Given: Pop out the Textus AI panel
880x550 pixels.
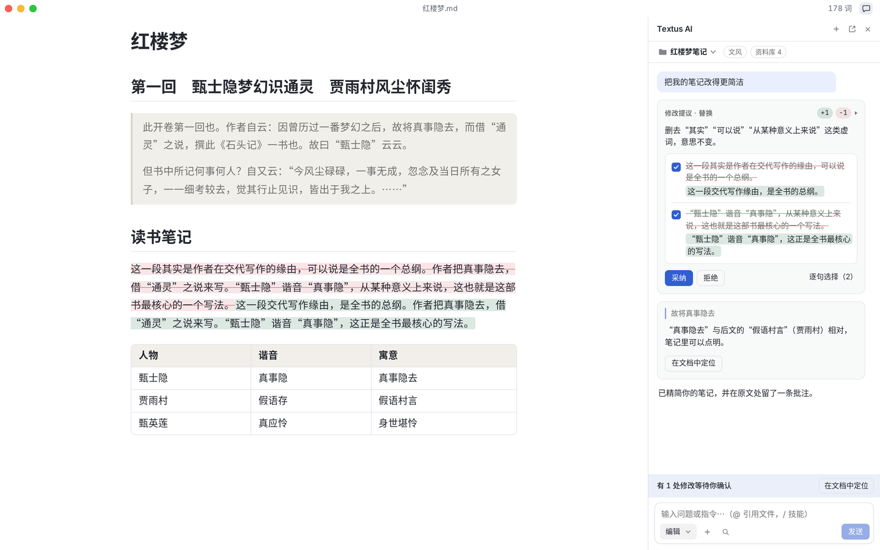Looking at the screenshot, I should [x=852, y=29].
